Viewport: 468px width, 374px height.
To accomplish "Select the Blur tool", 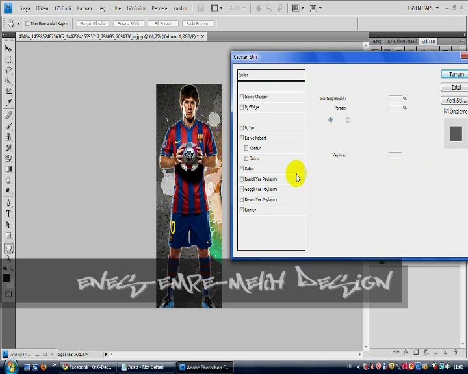I will point(8,180).
